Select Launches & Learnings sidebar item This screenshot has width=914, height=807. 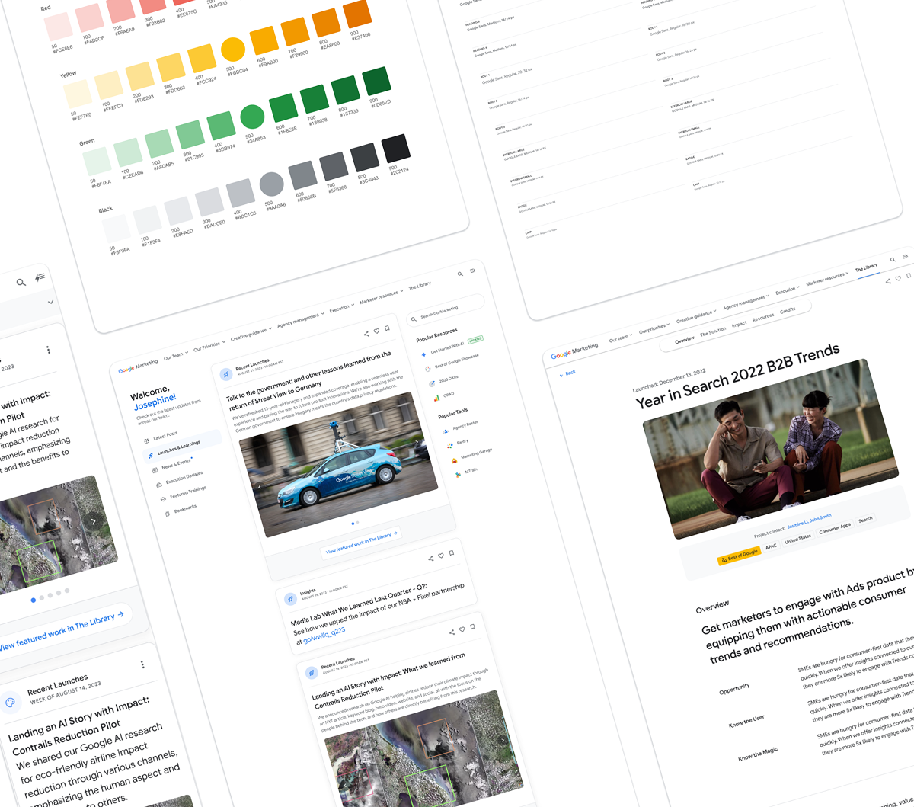(x=181, y=447)
